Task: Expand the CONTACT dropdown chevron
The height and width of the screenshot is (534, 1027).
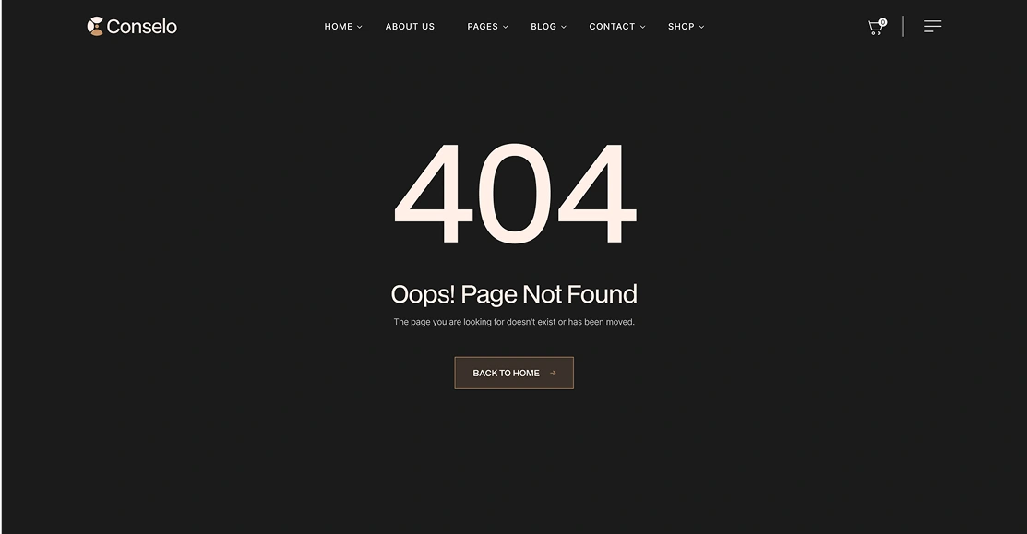Action: point(642,27)
